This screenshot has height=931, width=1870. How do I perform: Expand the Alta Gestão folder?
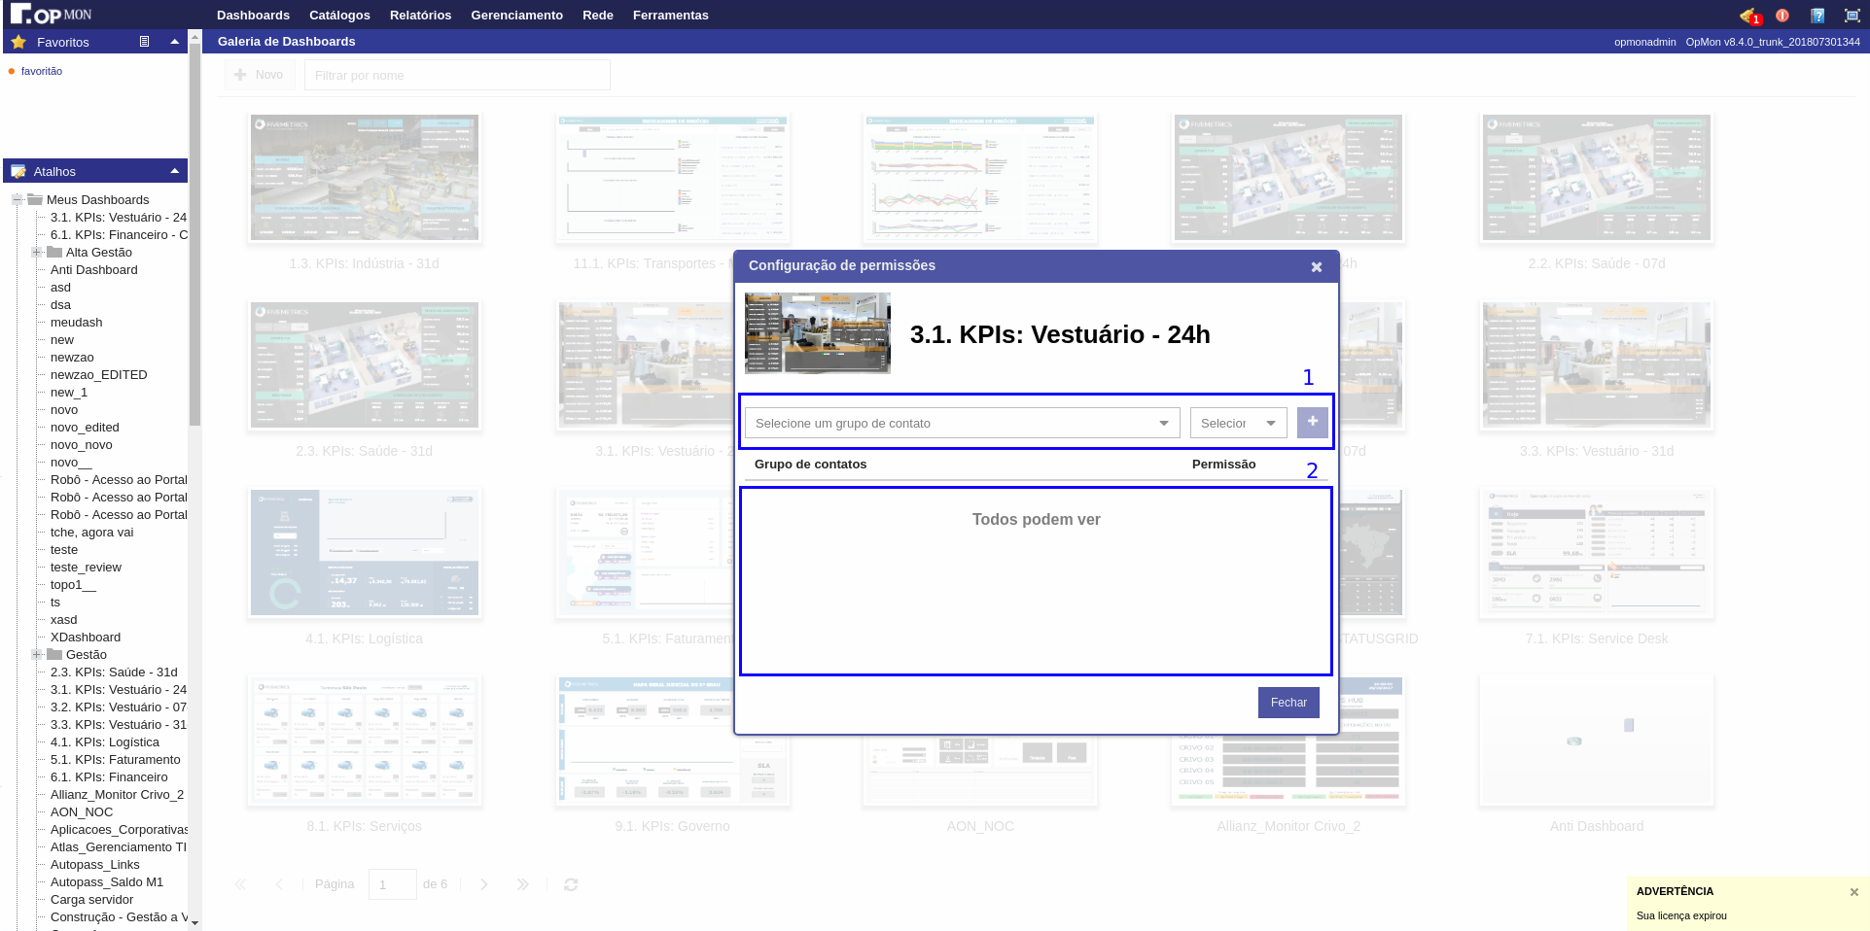(x=37, y=253)
